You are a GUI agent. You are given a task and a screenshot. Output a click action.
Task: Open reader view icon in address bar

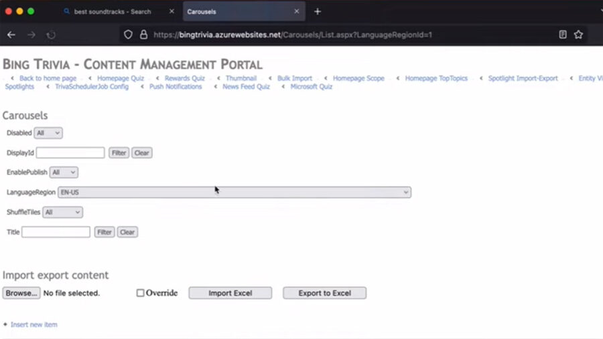[x=563, y=35]
